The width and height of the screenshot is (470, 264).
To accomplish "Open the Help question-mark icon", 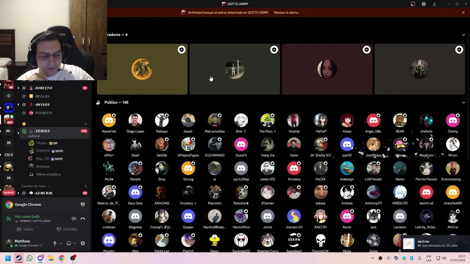I will (424, 4).
